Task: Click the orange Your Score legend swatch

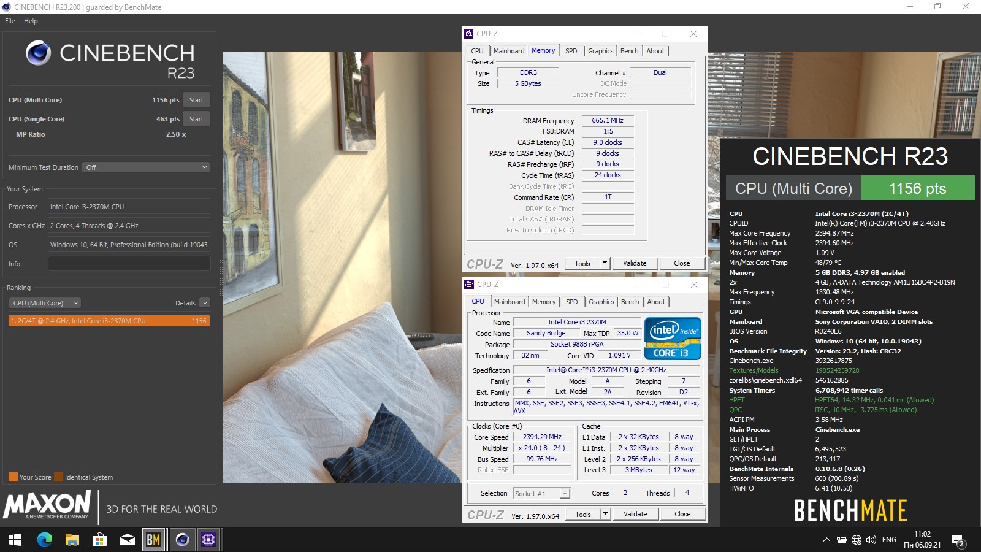Action: click(13, 477)
